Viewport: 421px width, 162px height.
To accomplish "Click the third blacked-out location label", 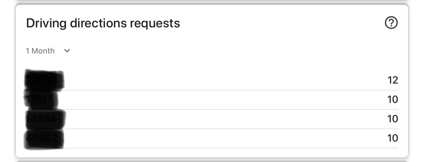I will (45, 119).
